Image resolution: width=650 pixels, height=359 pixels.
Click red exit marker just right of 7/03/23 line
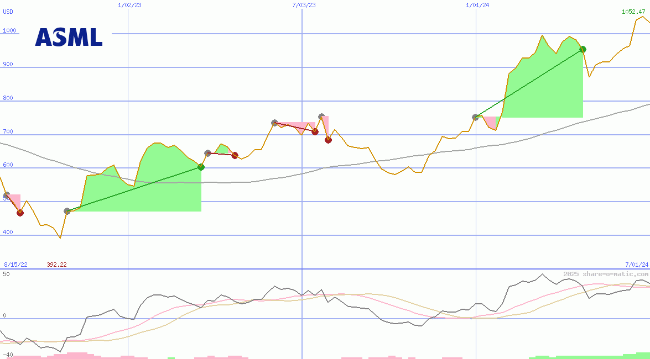315,131
